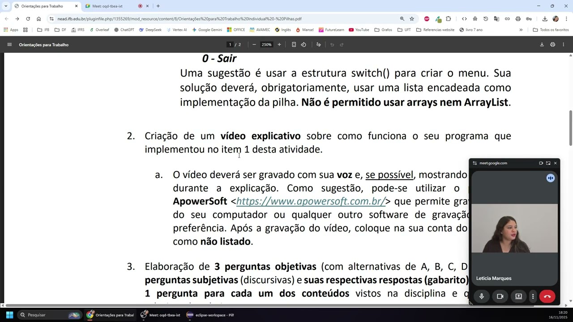The image size is (573, 322).
Task: Click the link chain extension icon
Action: 507,19
